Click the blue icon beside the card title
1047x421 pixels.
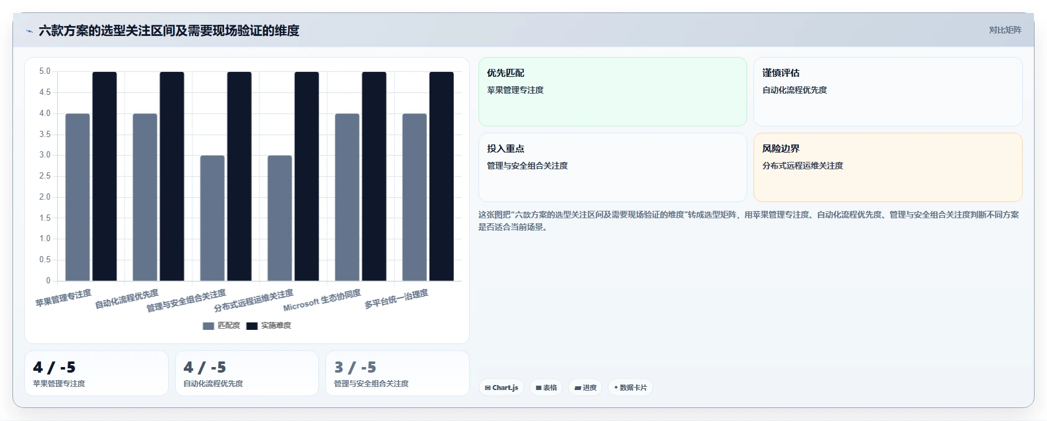(x=29, y=31)
